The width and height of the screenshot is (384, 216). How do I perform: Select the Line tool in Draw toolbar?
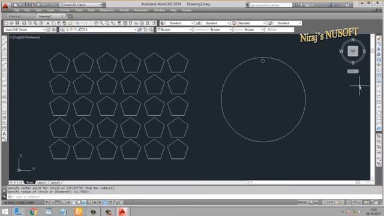point(4,38)
